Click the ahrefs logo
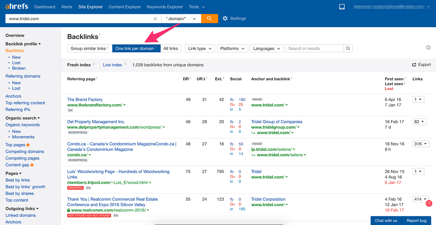 click(x=17, y=7)
